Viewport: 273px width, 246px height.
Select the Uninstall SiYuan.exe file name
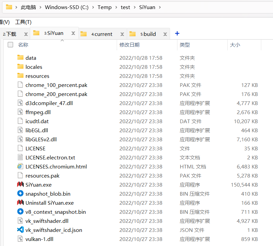(x=49, y=203)
